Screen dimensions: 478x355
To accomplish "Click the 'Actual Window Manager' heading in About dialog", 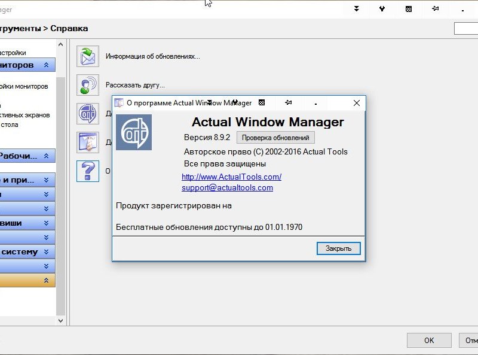I will [x=268, y=122].
